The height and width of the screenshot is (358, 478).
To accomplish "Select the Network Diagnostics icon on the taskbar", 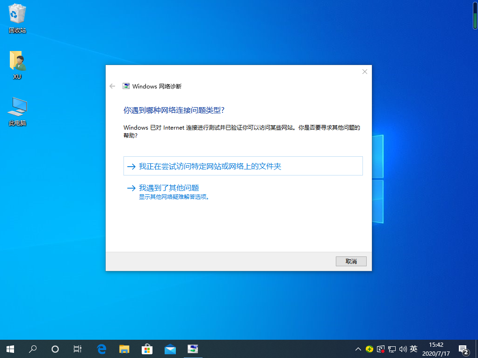I will 193,349.
